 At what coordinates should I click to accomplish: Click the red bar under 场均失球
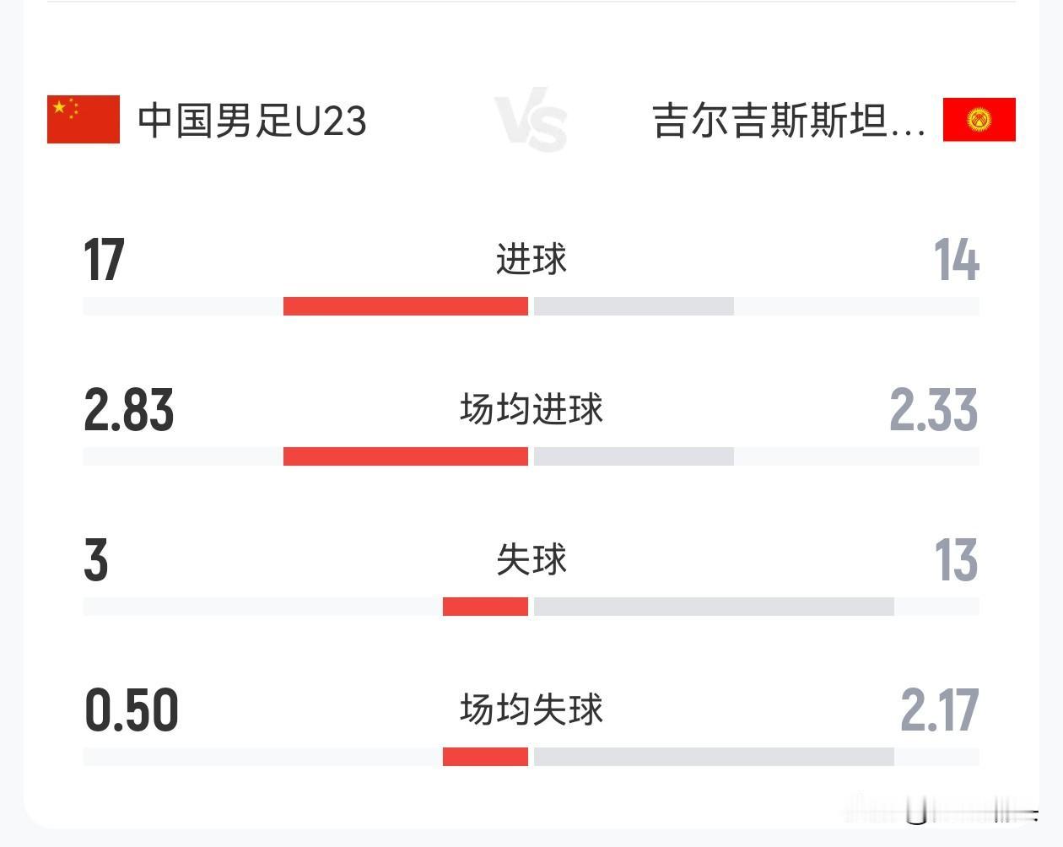(x=485, y=757)
